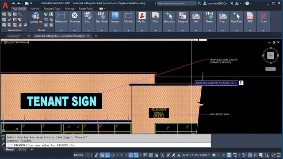The height and width of the screenshot is (159, 283).
Task: Click the ViewCube top face
Action: [x=270, y=55]
